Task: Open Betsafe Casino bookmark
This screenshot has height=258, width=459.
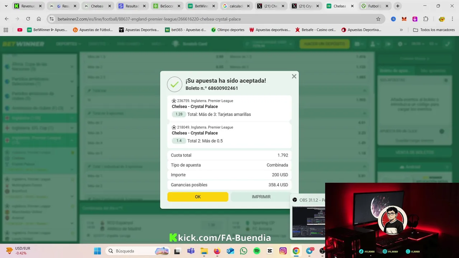Action: point(316,30)
